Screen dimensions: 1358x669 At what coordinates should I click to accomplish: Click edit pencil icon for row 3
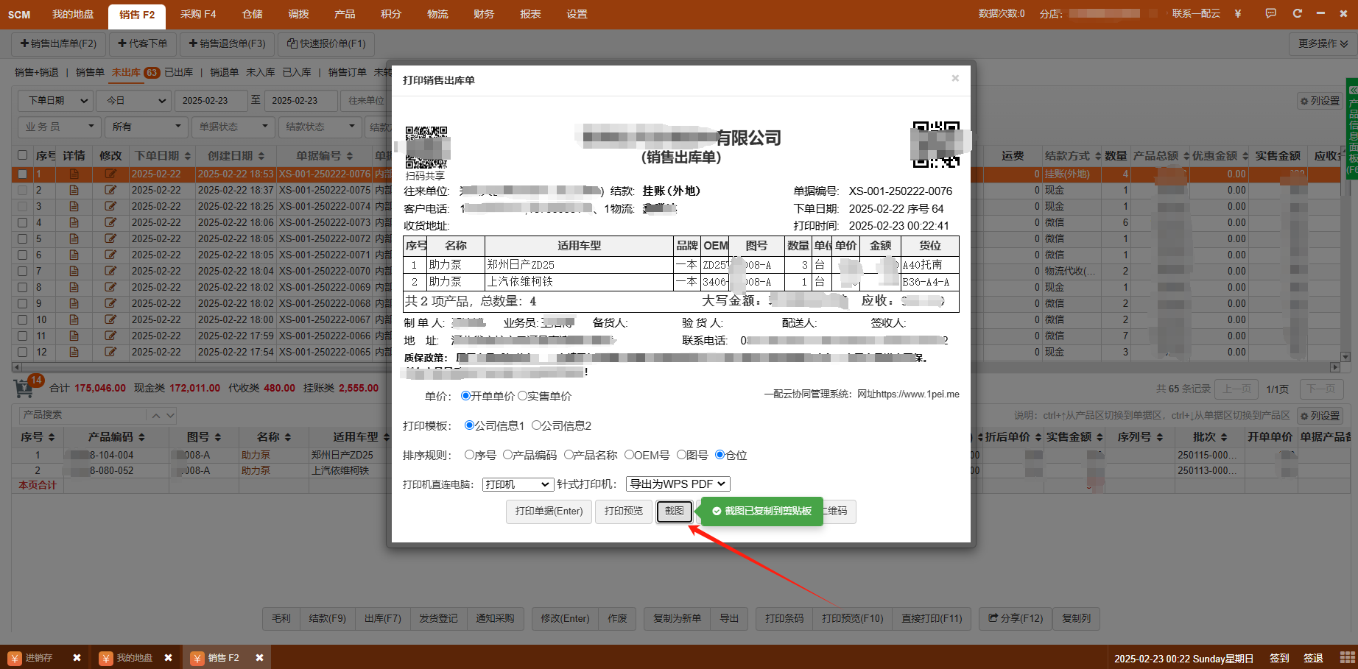point(110,206)
